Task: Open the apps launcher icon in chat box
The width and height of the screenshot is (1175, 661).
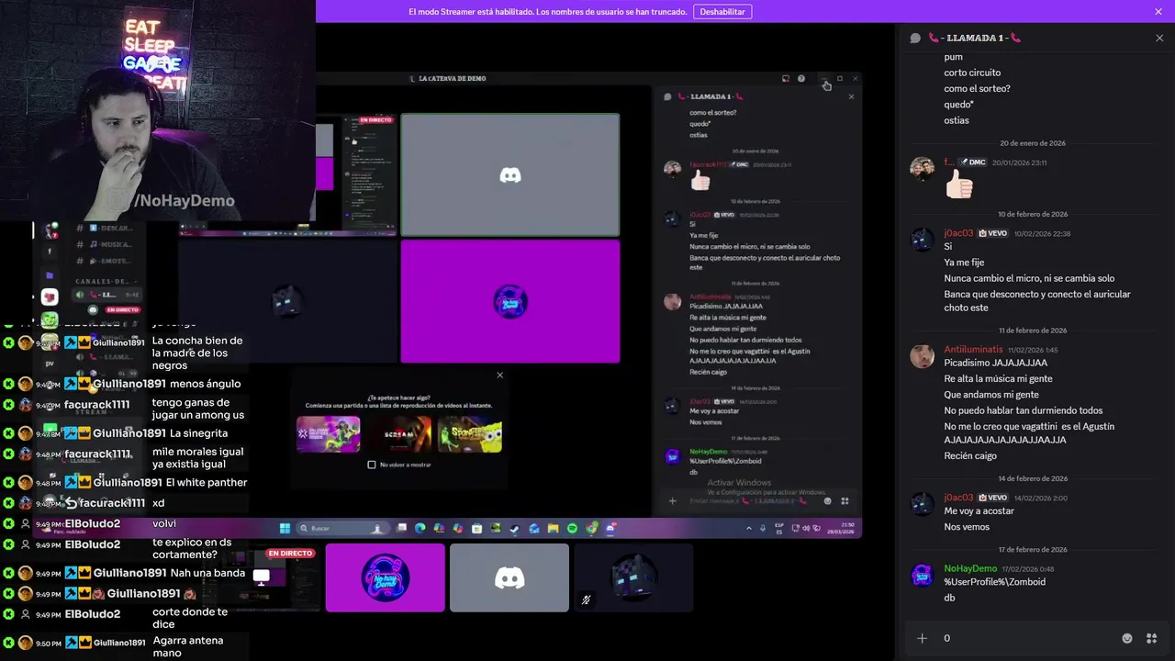Action: pyautogui.click(x=1152, y=638)
